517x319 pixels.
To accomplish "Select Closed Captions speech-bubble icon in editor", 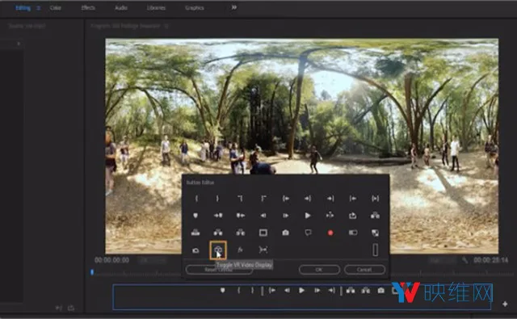I will click(308, 233).
